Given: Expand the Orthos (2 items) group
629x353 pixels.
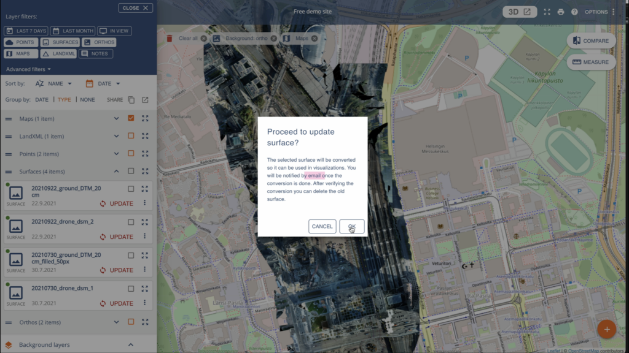Looking at the screenshot, I should (x=116, y=322).
